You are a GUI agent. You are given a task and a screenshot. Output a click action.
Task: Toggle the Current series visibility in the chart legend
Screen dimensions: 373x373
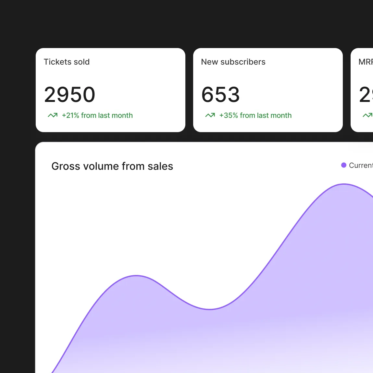(344, 165)
